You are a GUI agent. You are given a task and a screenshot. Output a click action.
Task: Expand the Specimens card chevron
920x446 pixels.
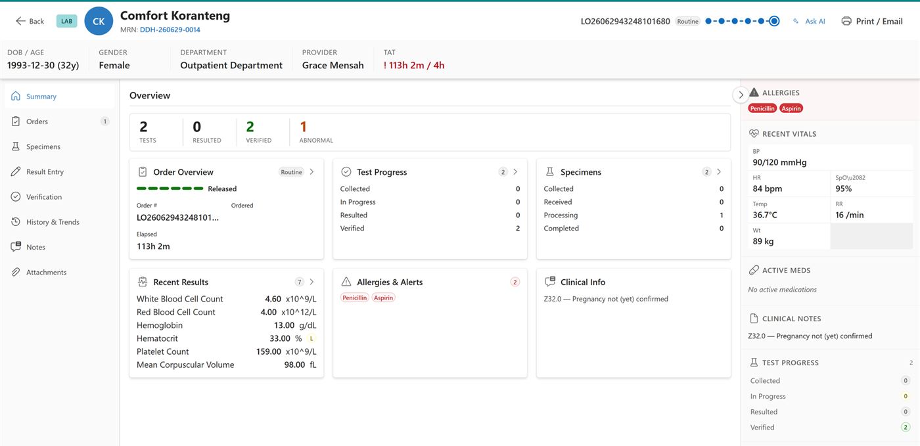pyautogui.click(x=719, y=171)
